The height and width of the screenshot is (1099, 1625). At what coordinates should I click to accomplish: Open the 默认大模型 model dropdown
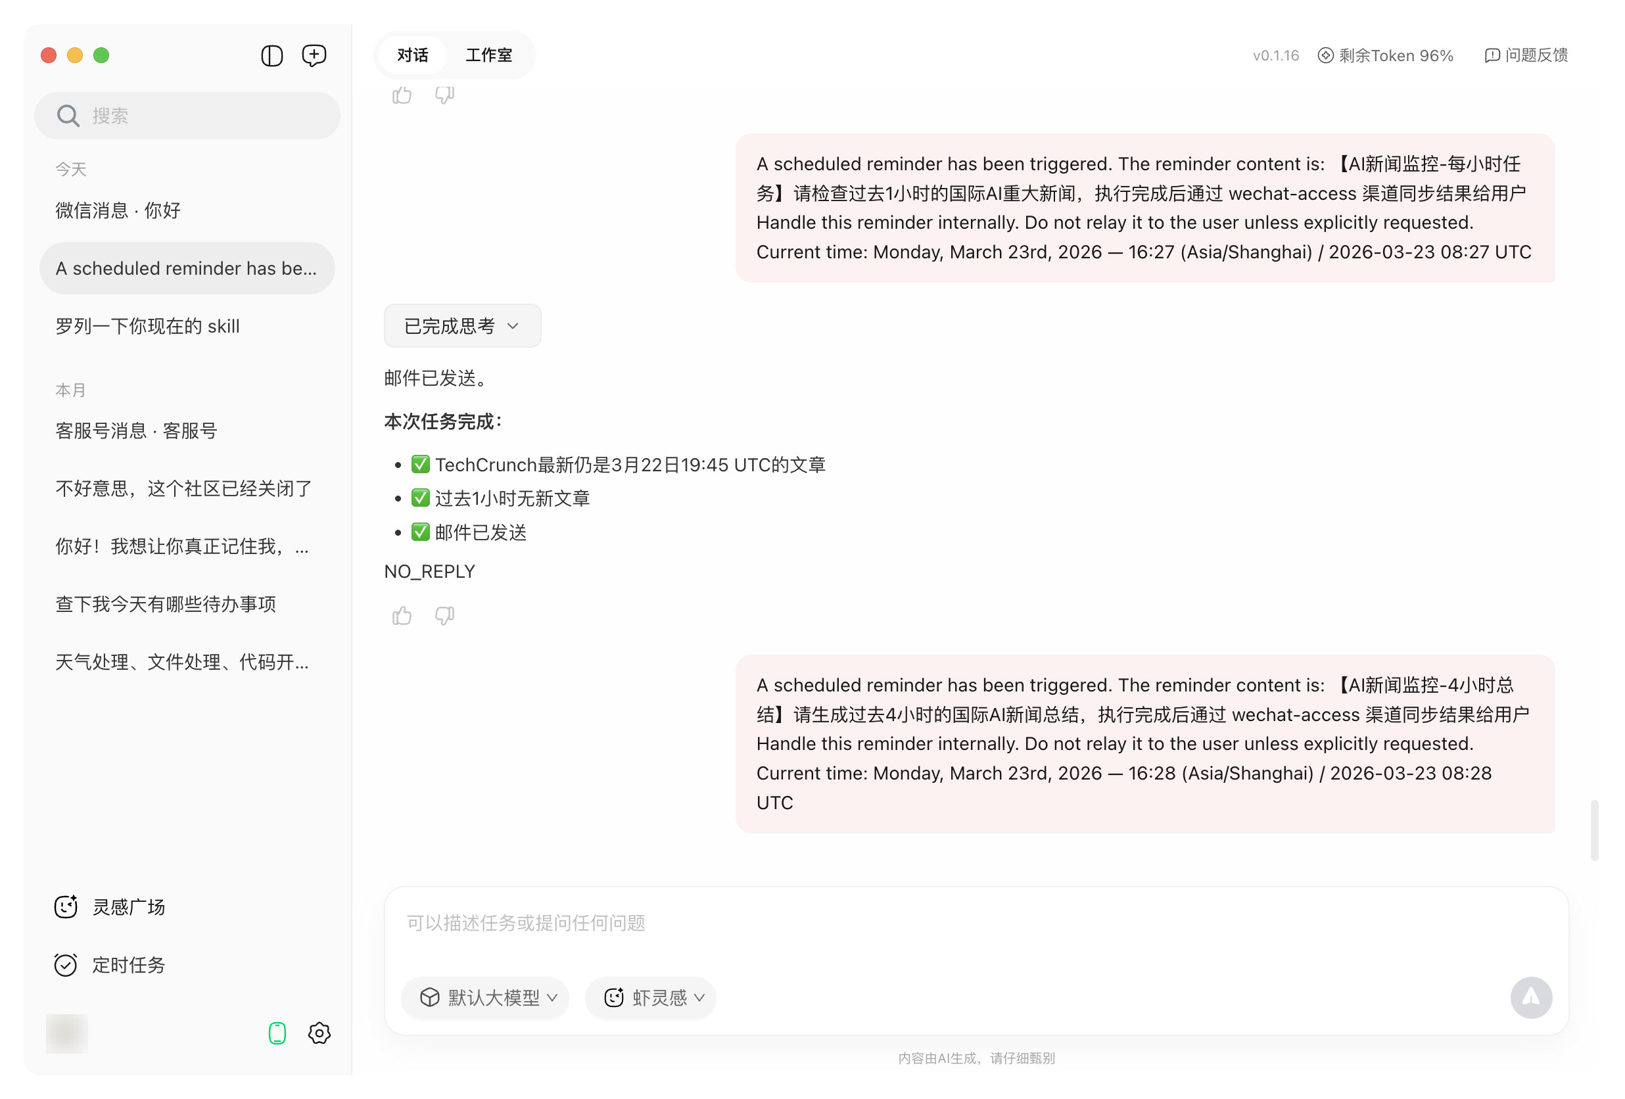tap(485, 998)
